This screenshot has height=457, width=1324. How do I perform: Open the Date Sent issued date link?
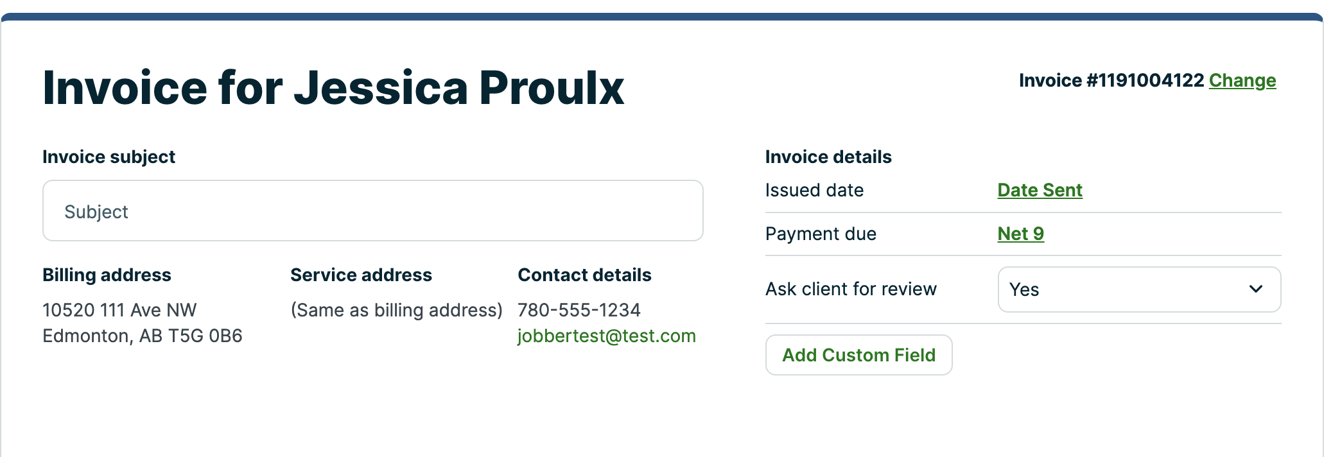click(x=1040, y=190)
